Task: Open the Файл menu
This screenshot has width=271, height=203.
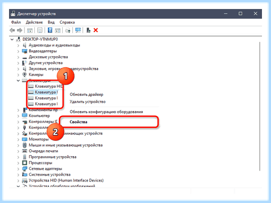Action: click(16, 22)
